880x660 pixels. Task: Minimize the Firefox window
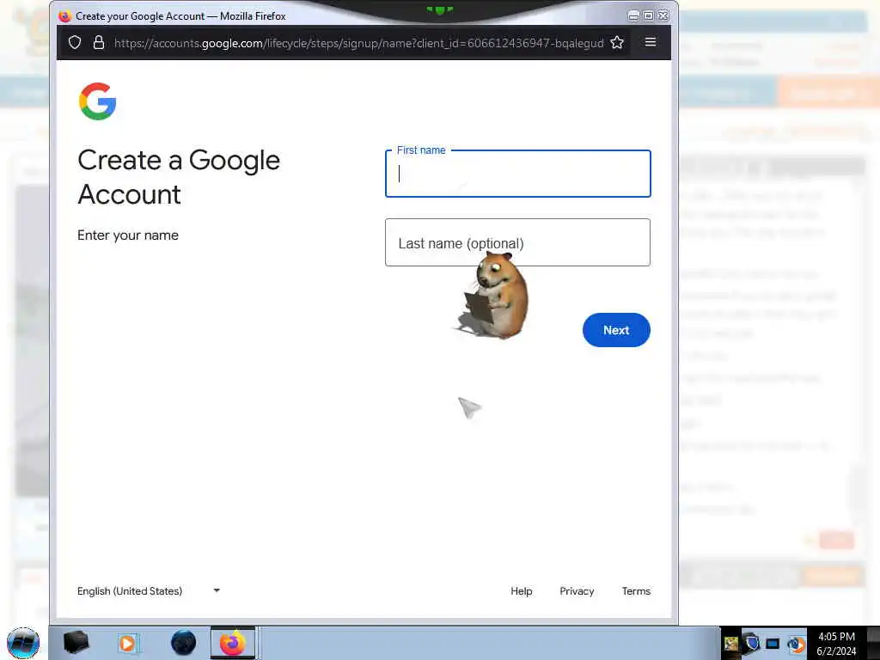coord(633,15)
